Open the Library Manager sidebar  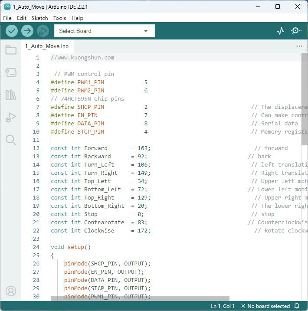click(x=11, y=95)
